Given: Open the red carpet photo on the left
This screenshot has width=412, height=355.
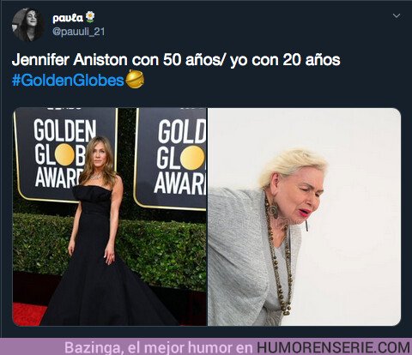Looking at the screenshot, I should pos(110,217).
